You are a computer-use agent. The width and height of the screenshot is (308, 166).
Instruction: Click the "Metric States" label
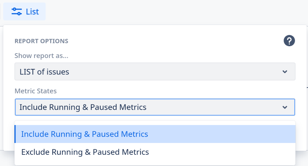click(x=36, y=91)
